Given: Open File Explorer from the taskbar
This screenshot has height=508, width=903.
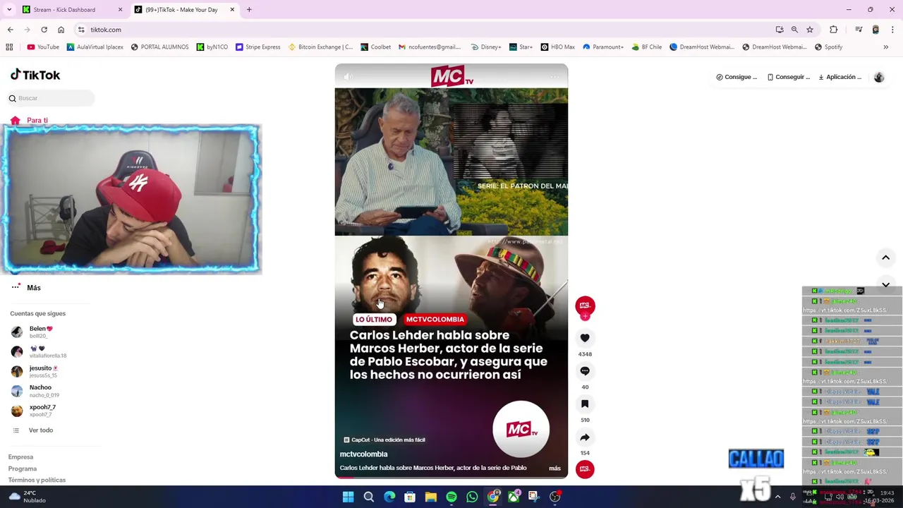Looking at the screenshot, I should coord(430,497).
